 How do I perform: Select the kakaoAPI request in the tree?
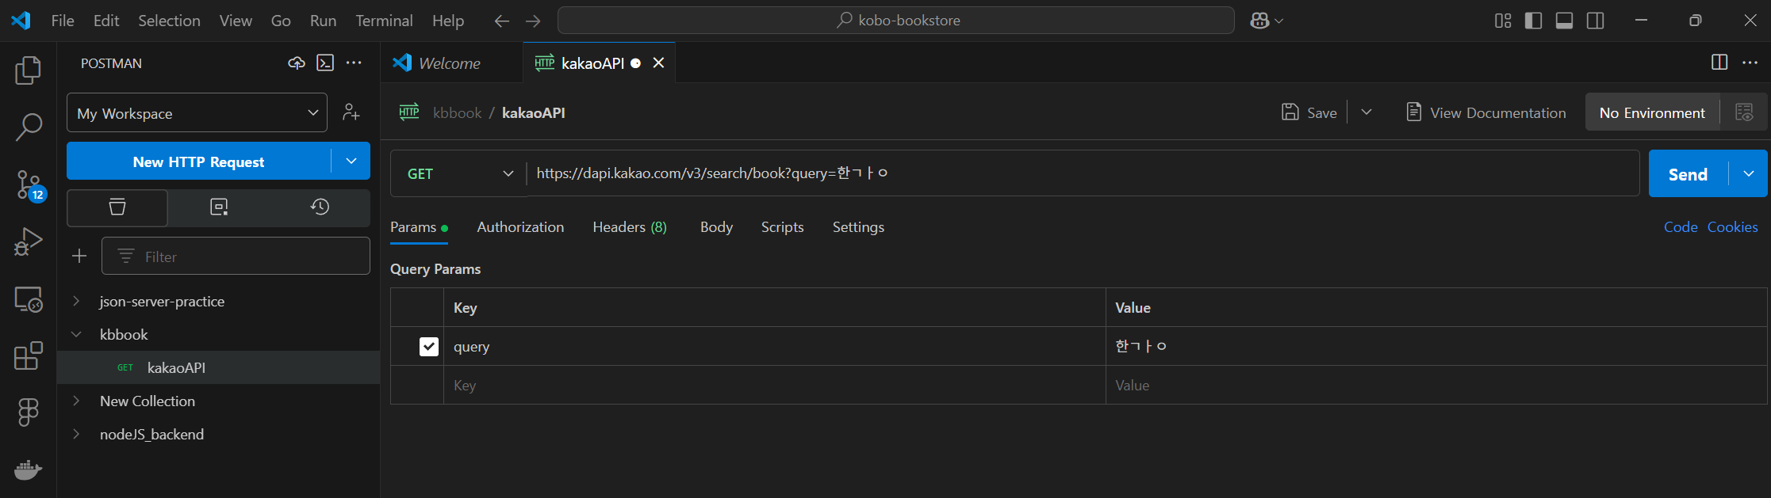pyautogui.click(x=219, y=367)
